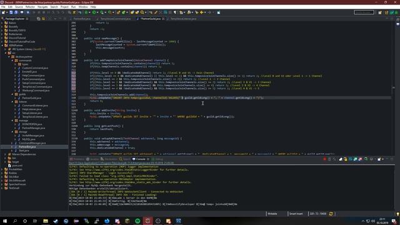Open CustomCommand.java in Package Explorer
The image size is (400, 225).
click(35, 68)
